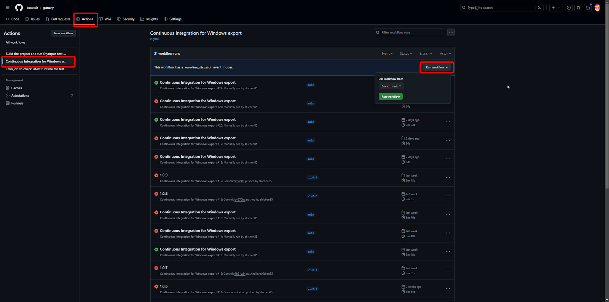
Task: Focus the Filter workflow runs field
Action: pos(410,32)
